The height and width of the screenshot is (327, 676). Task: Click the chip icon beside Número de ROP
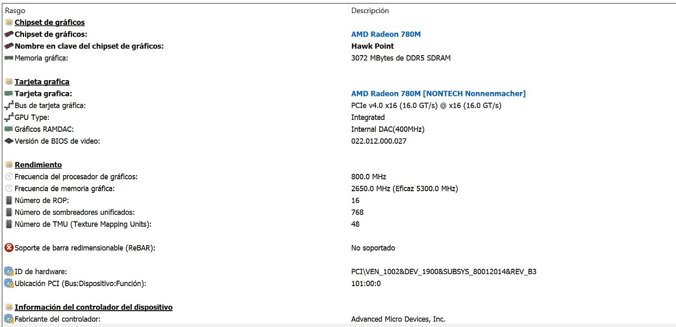coord(9,201)
